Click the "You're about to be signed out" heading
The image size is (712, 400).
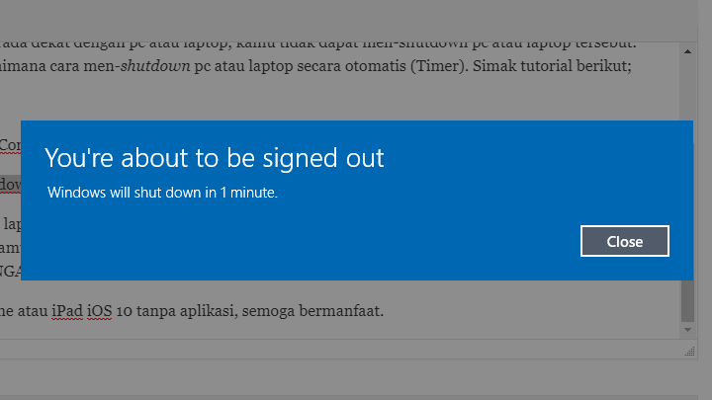tap(214, 158)
